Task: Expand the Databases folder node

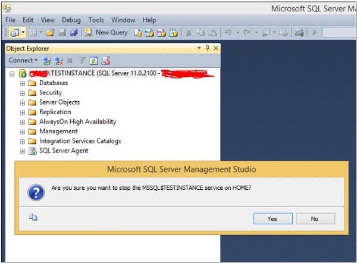Action: 23,83
